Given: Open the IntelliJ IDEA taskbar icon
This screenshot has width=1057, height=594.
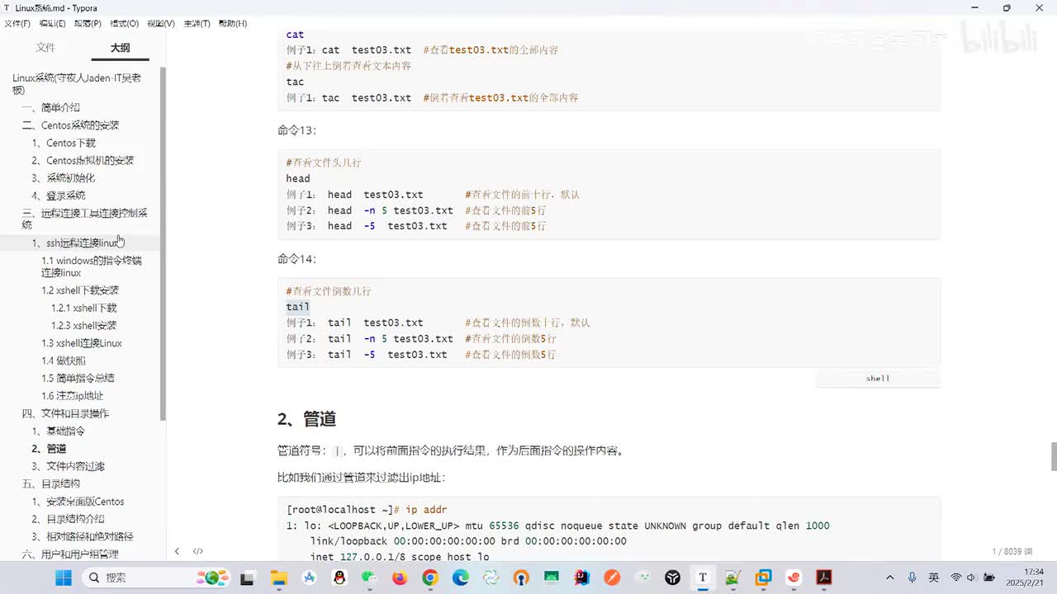Looking at the screenshot, I should pyautogui.click(x=581, y=577).
